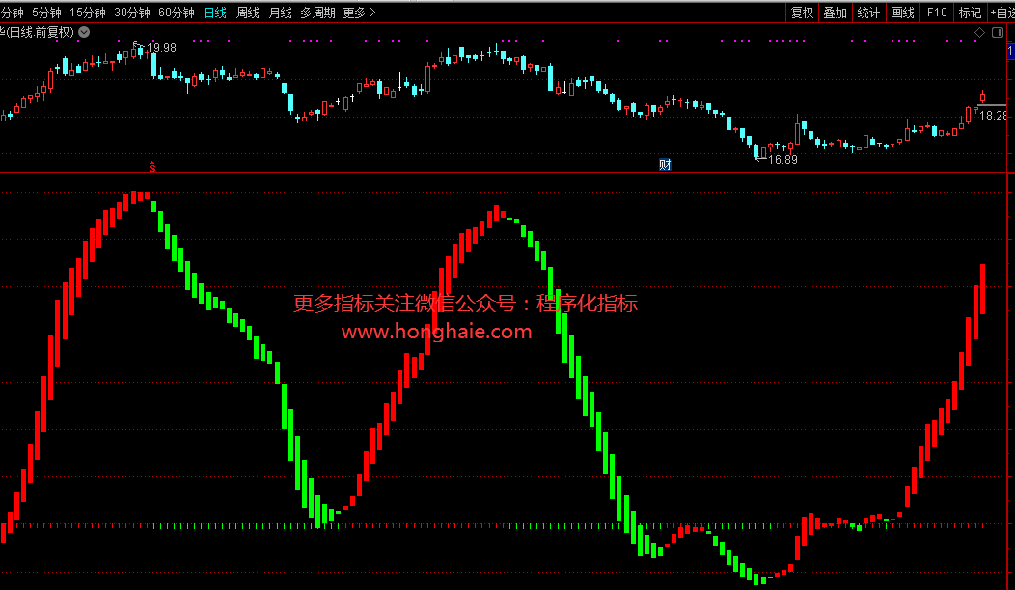Toggle the side panel icon at top right
This screenshot has width=1015, height=590.
(1000, 32)
